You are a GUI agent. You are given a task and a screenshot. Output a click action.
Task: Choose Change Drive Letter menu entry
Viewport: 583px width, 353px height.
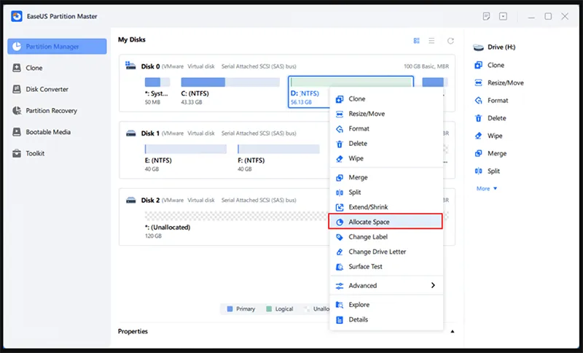pyautogui.click(x=386, y=252)
